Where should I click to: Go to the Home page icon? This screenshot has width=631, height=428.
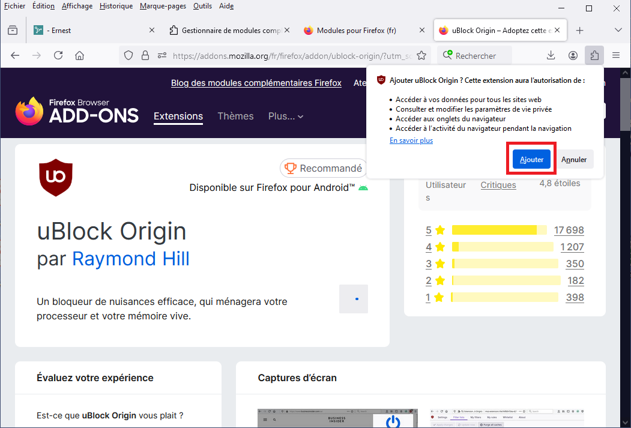tap(79, 55)
